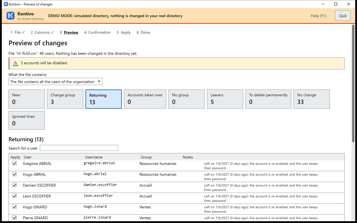Screen dimensions: 357x223
Task: Click the Kontivo icon in the title bar
Action: [x=6, y=4]
